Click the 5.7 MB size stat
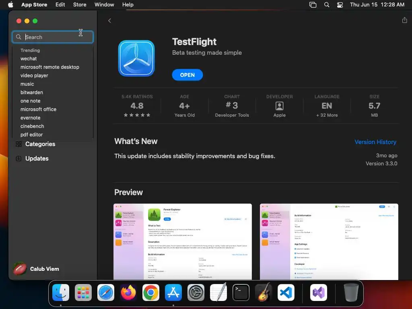Image resolution: width=412 pixels, height=309 pixels. [374, 106]
